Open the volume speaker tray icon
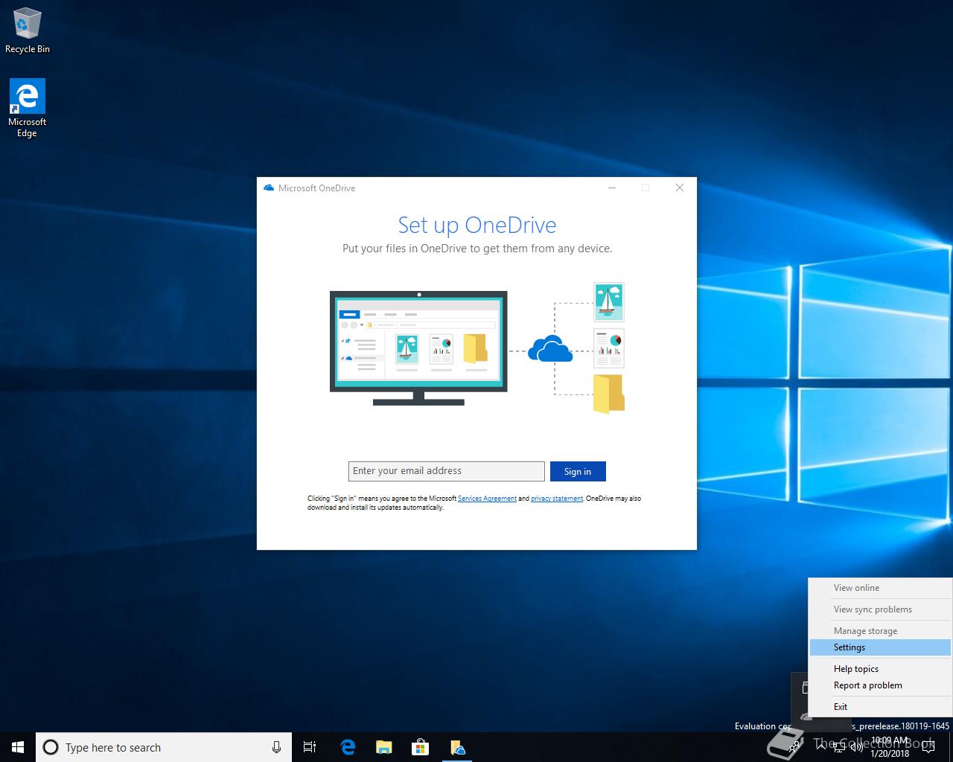Screen dimensions: 953x762 [x=857, y=747]
